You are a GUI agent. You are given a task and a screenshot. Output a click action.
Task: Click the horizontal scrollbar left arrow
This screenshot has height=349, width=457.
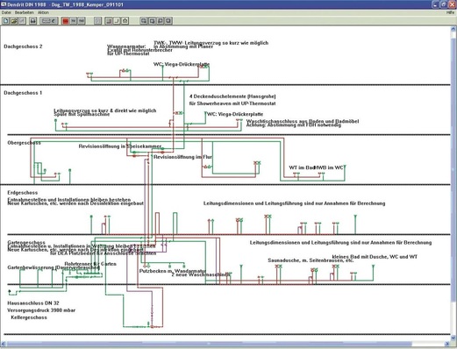point(4,344)
